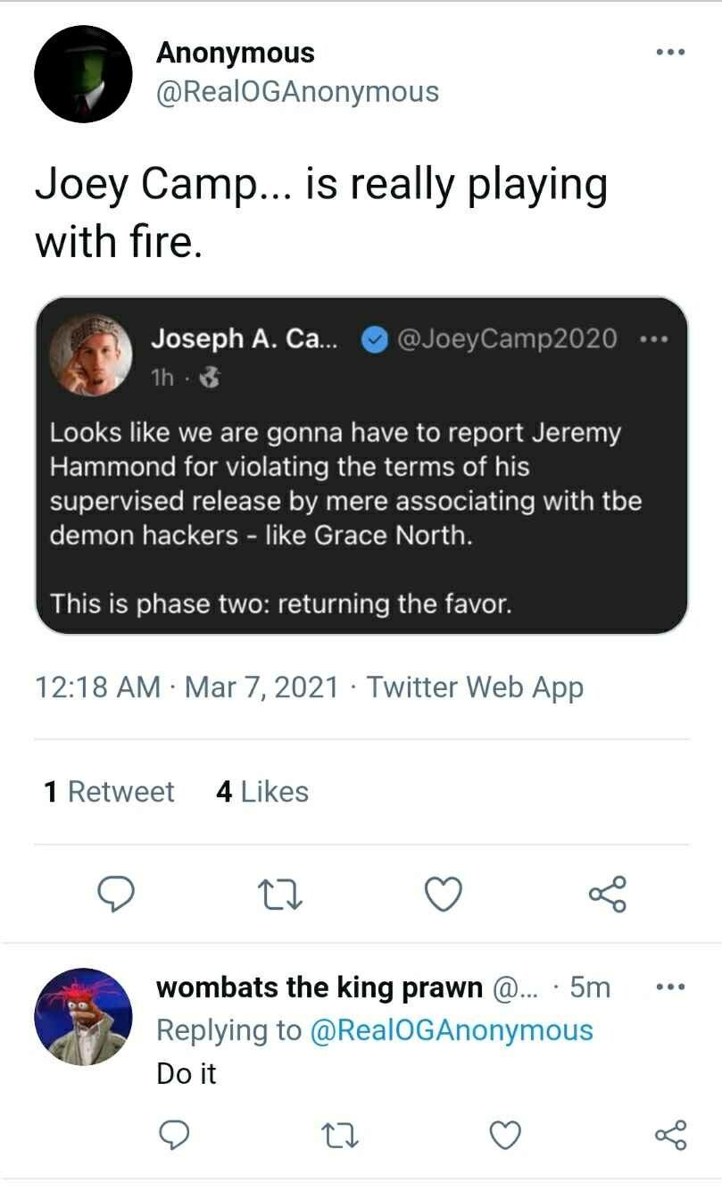
Task: View the 4 Likes list
Action: (x=262, y=792)
